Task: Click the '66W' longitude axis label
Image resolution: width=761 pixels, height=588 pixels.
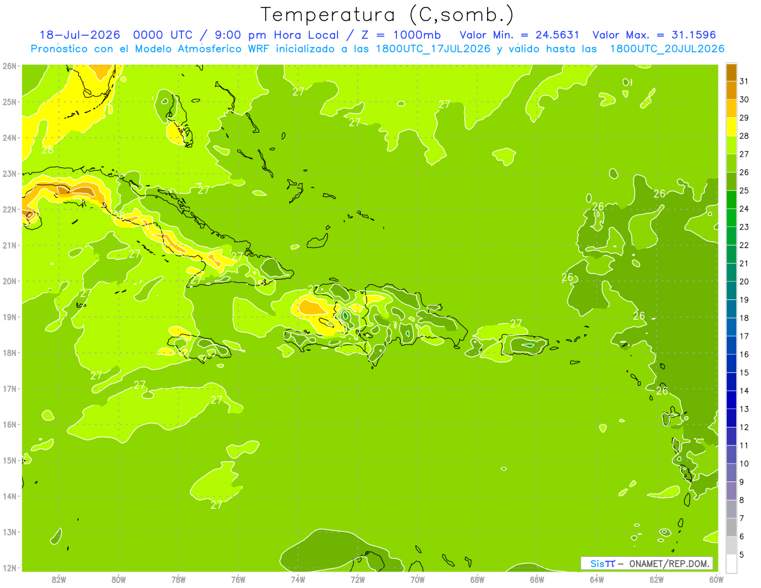Action: point(537,578)
